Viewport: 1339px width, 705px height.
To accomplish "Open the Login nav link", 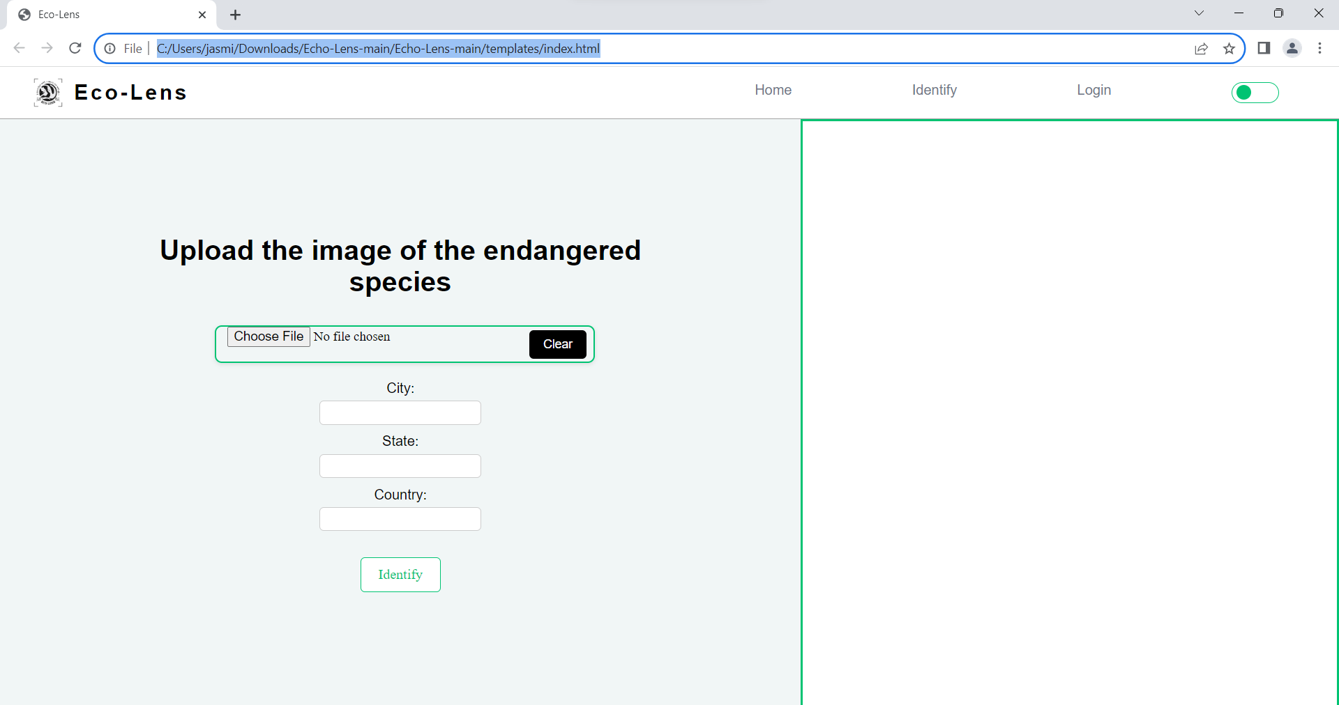I will pos(1094,90).
